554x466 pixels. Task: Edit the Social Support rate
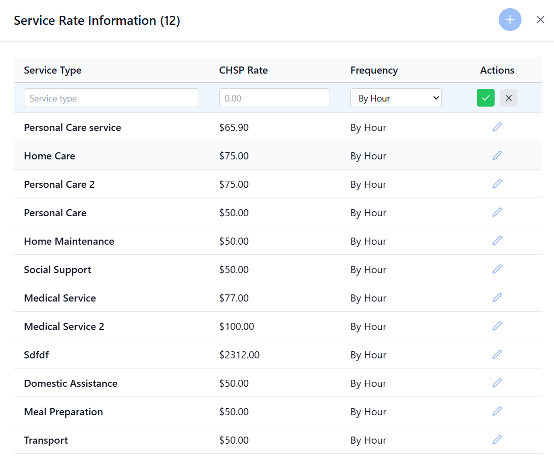pos(497,269)
